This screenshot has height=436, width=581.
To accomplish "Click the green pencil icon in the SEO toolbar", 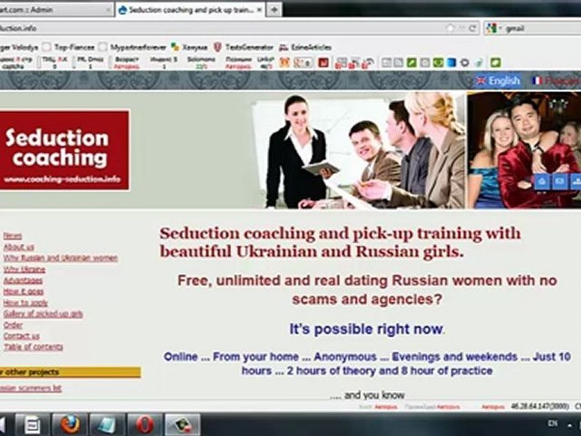I will tap(412, 62).
